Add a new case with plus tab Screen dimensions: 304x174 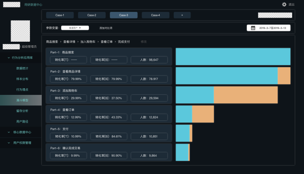[x=182, y=15]
